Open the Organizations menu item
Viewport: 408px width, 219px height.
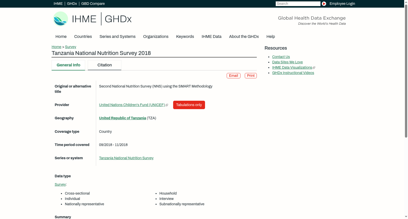point(156,37)
